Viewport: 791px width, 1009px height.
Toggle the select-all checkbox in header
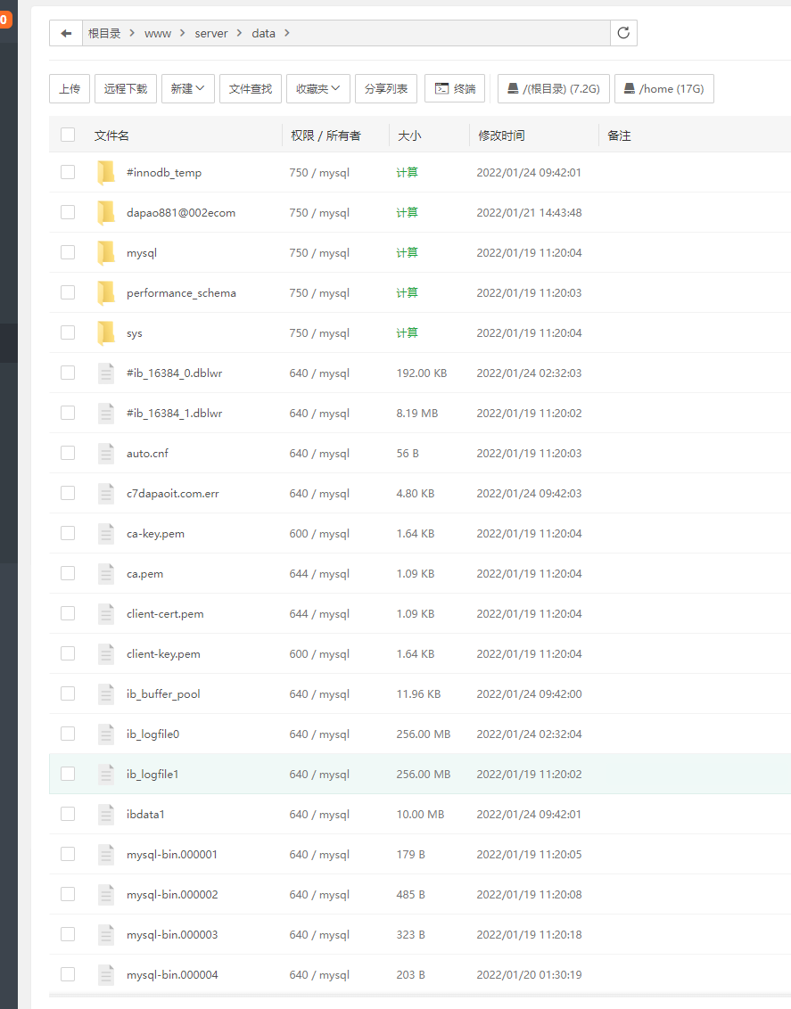[x=68, y=135]
